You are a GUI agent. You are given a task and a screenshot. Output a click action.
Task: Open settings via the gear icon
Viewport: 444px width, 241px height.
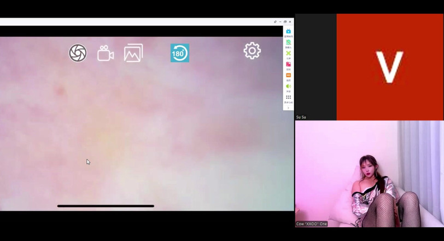pyautogui.click(x=252, y=51)
